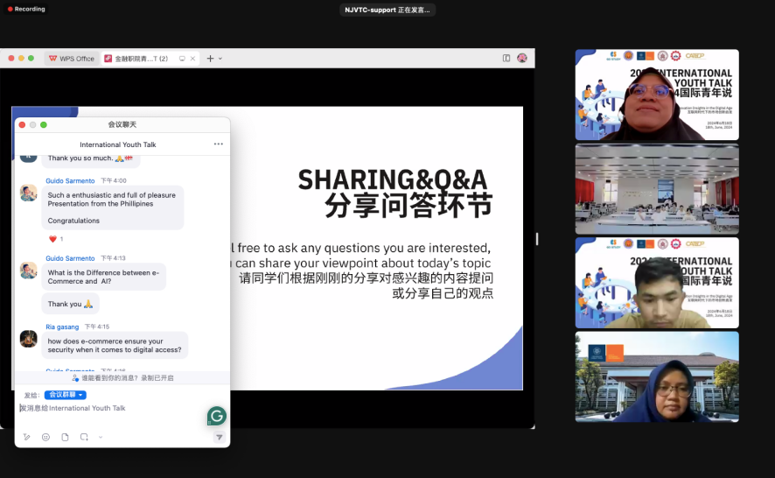Image resolution: width=775 pixels, height=478 pixels.
Task: Expand the arrow next to the screenshot icon
Action: click(x=101, y=437)
